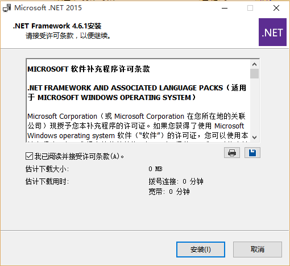The width and height of the screenshot is (290, 266).
Task: Click the print license terms icon
Action: click(232, 153)
